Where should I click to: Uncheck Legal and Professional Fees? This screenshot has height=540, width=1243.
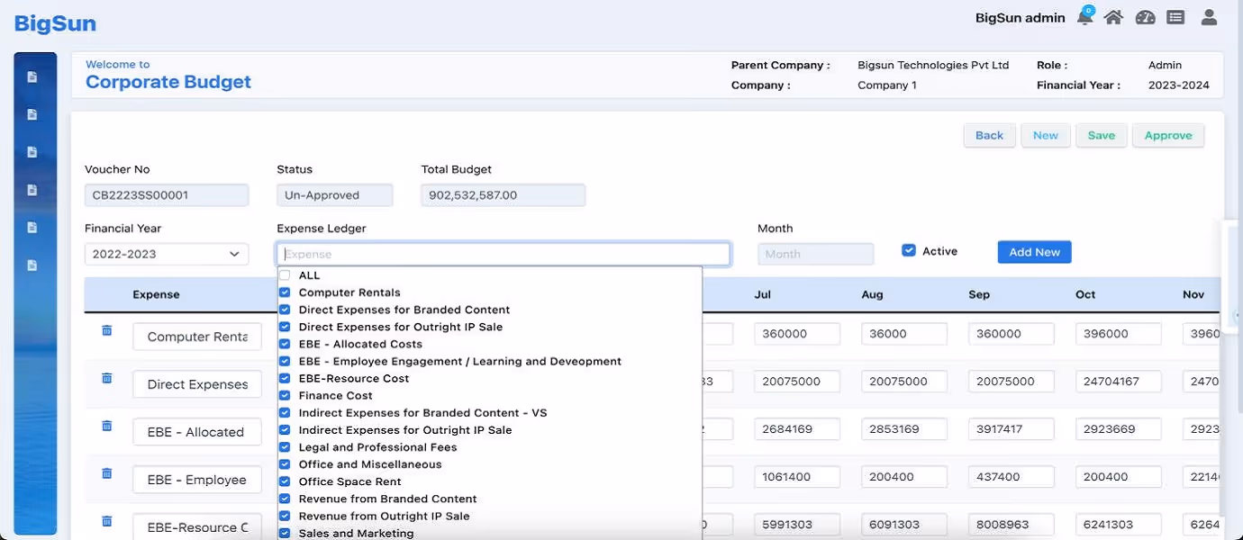[285, 447]
